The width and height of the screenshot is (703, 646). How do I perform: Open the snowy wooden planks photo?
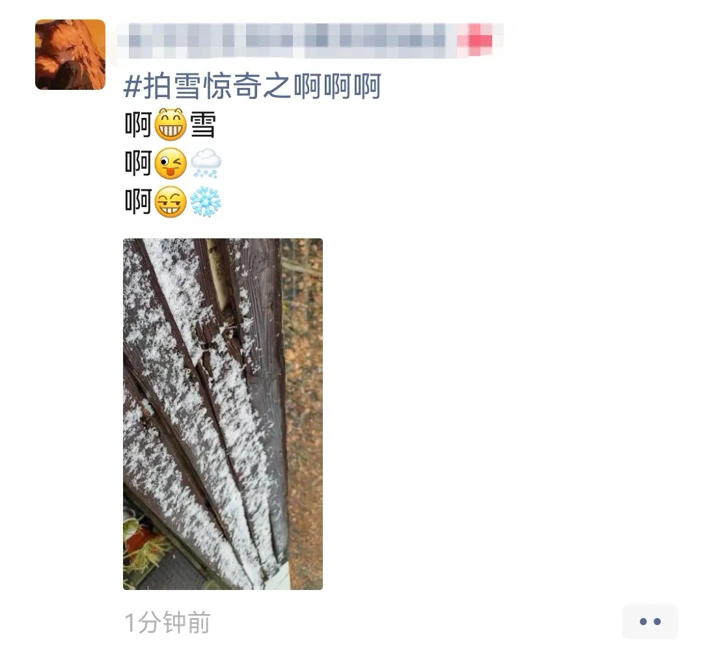click(223, 414)
